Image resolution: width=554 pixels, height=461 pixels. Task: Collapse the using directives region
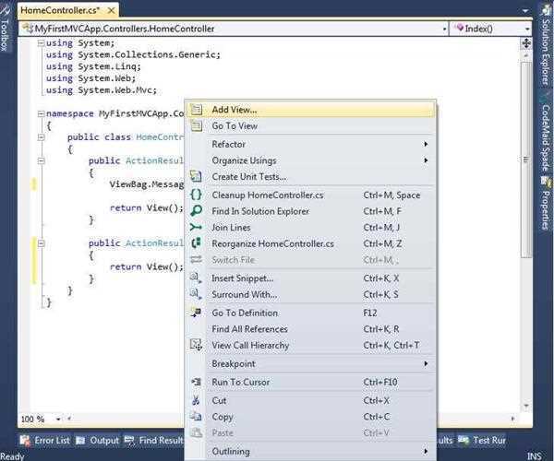coord(41,44)
